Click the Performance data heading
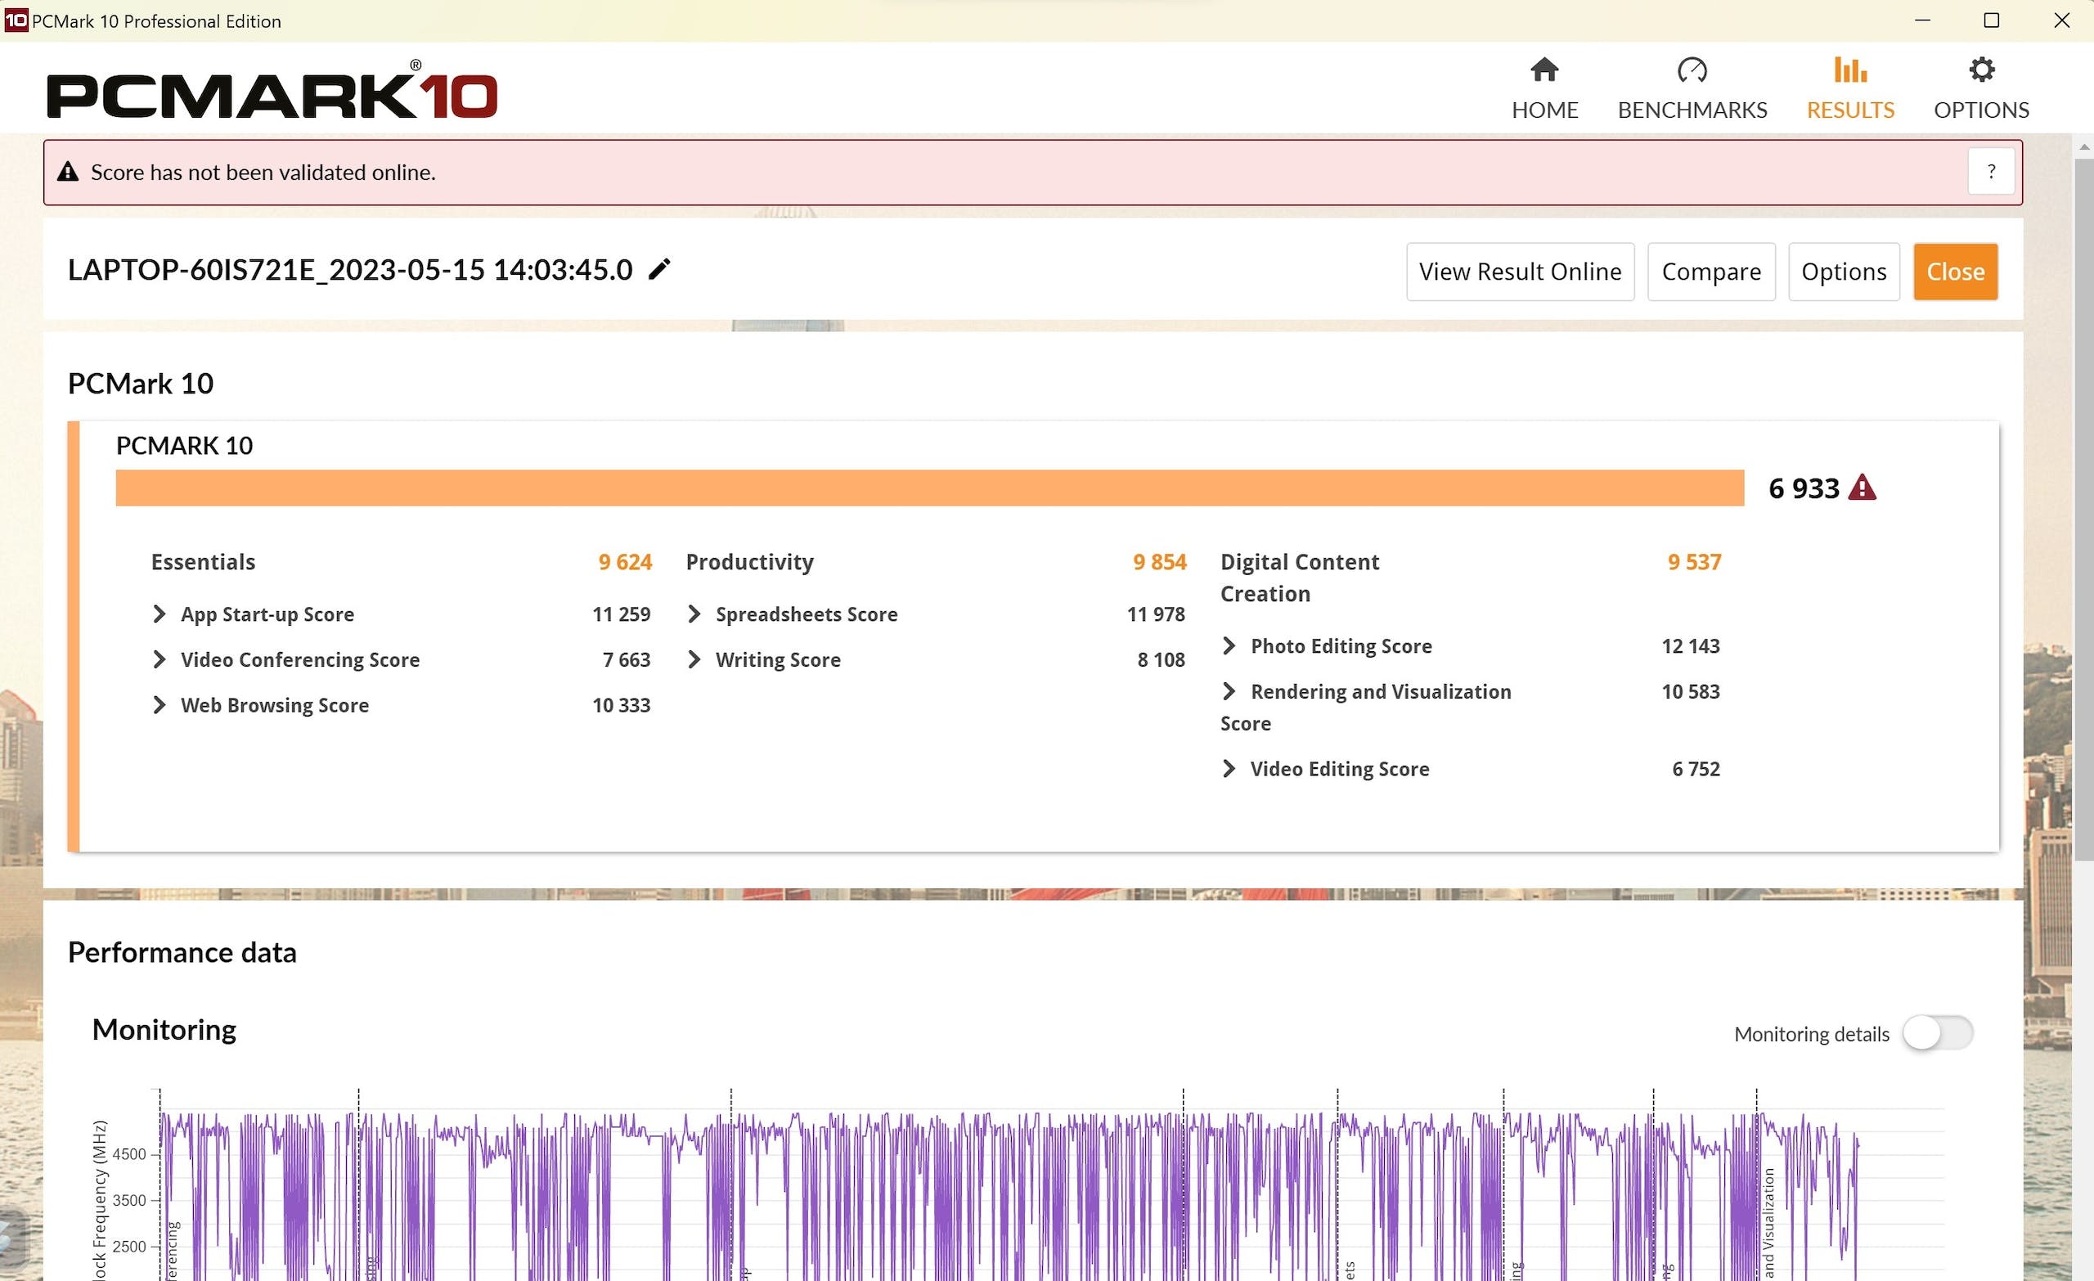The image size is (2094, 1281). (x=182, y=952)
